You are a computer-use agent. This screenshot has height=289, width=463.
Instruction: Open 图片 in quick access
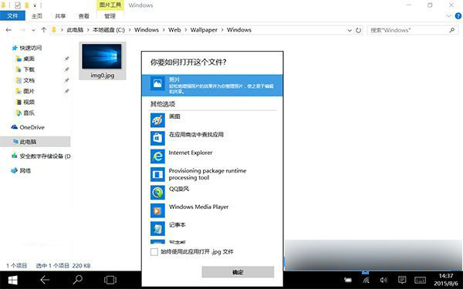pos(29,91)
